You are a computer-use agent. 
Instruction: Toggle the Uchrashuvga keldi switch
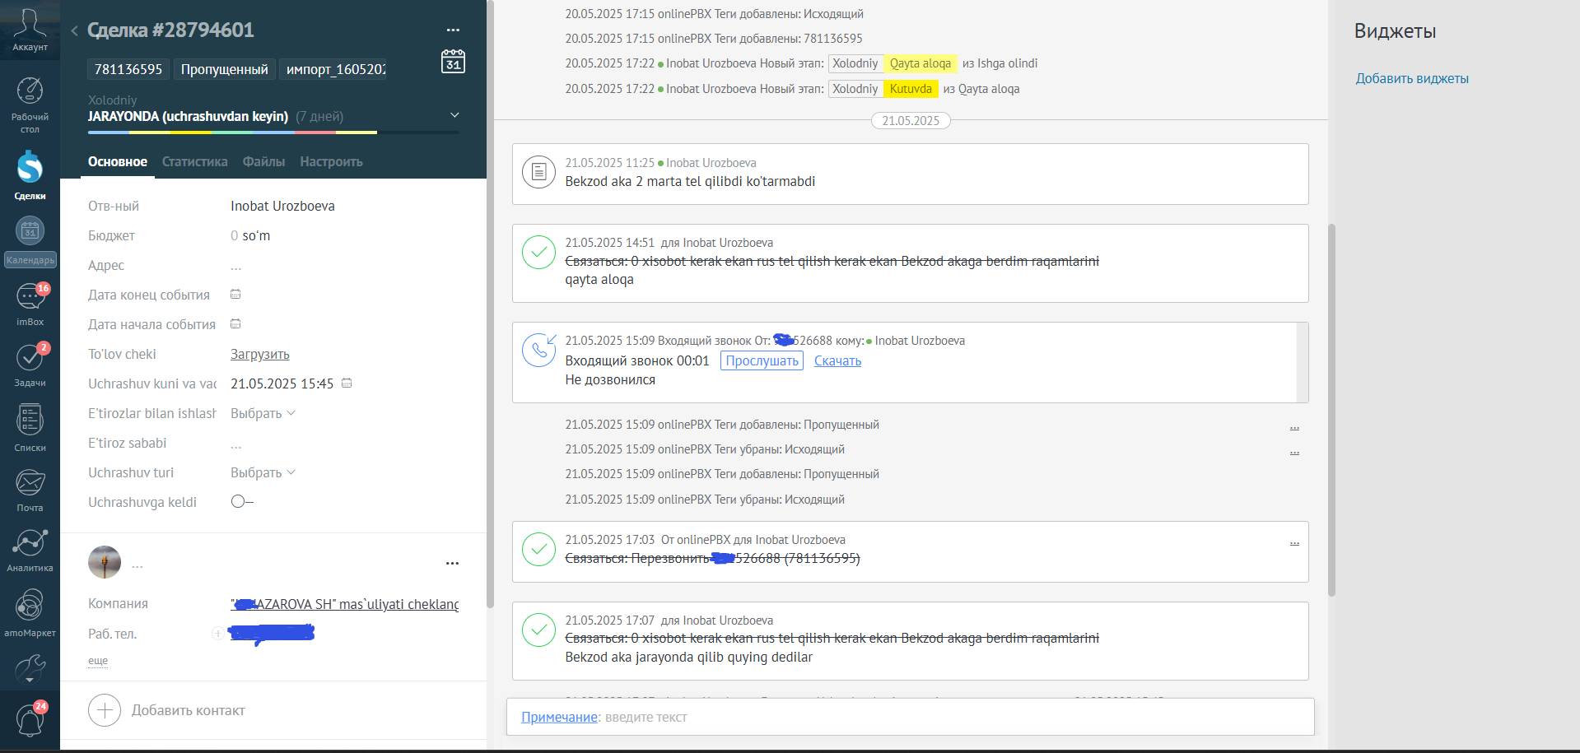point(238,501)
